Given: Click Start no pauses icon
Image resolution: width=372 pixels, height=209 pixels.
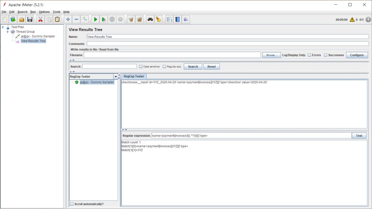Looking at the screenshot, I should [x=104, y=20].
